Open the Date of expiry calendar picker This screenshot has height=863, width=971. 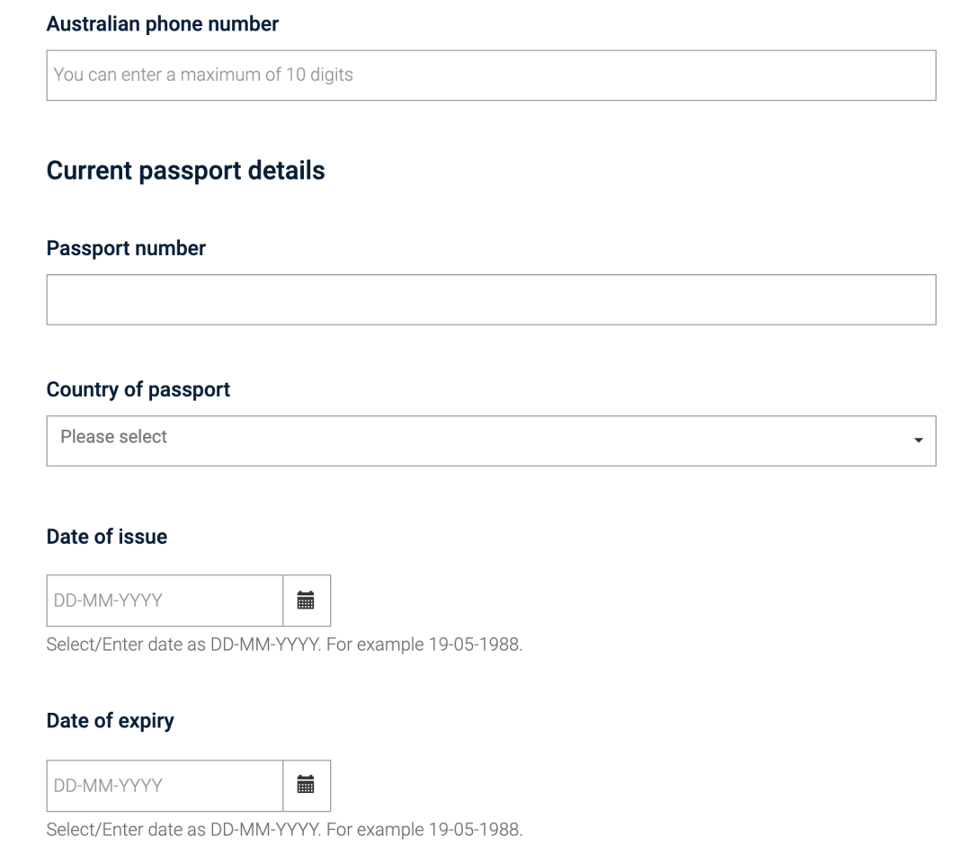pos(307,787)
